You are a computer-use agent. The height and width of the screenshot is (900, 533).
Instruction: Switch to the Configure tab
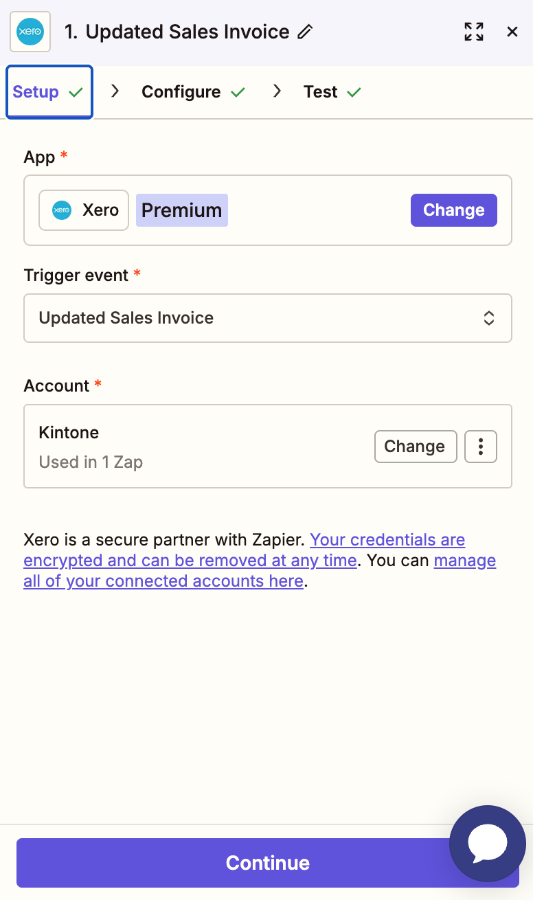(x=181, y=91)
